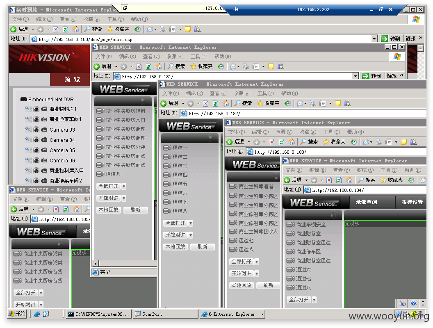Image resolution: width=433 pixels, height=328 pixels.
Task: Click History icon in 192.168.0.180 window toolbar
Action: 137,29
